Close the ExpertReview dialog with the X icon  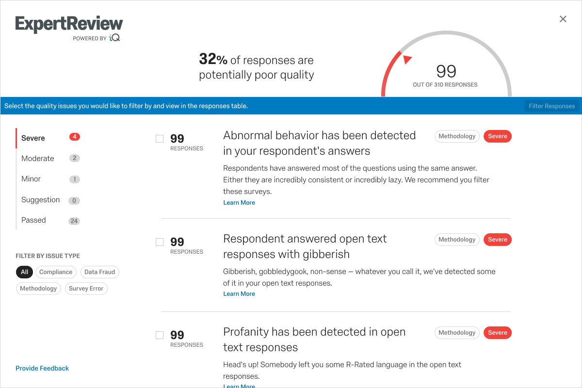point(563,19)
